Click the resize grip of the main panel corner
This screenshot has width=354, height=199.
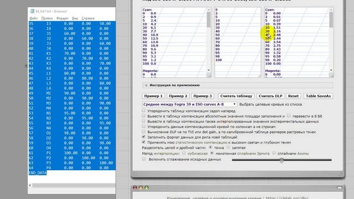(x=341, y=174)
